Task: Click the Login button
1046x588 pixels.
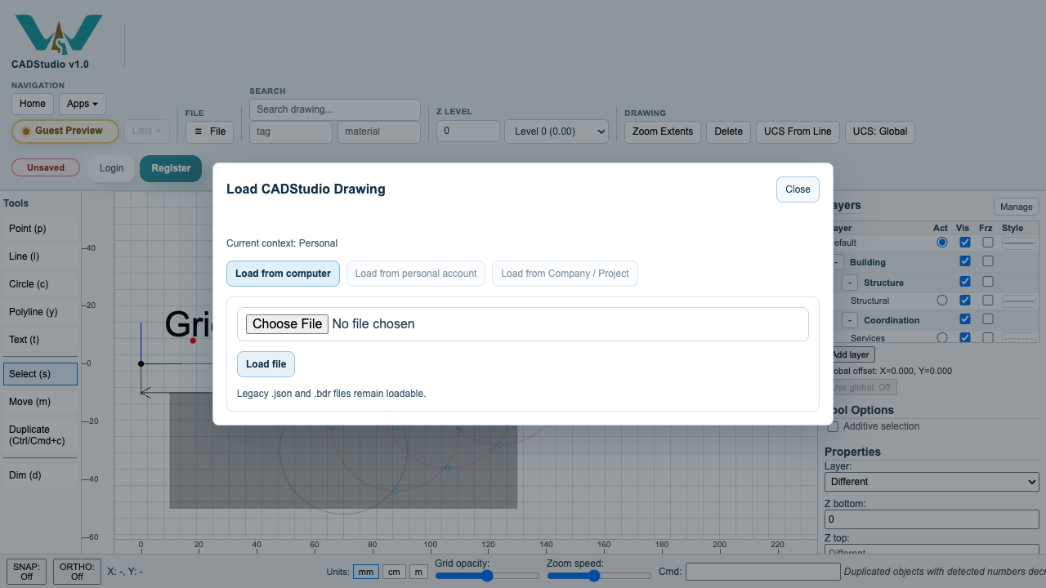Action: [111, 168]
